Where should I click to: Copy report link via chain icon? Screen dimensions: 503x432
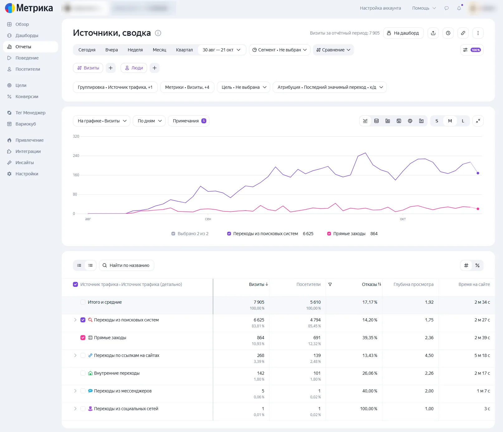[x=463, y=33]
